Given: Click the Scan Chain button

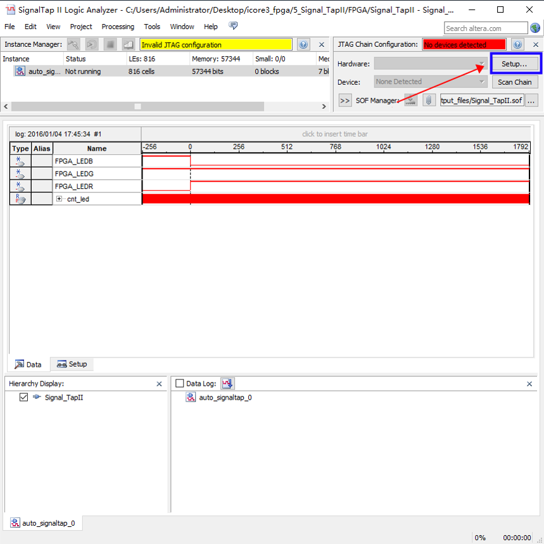Looking at the screenshot, I should (514, 82).
